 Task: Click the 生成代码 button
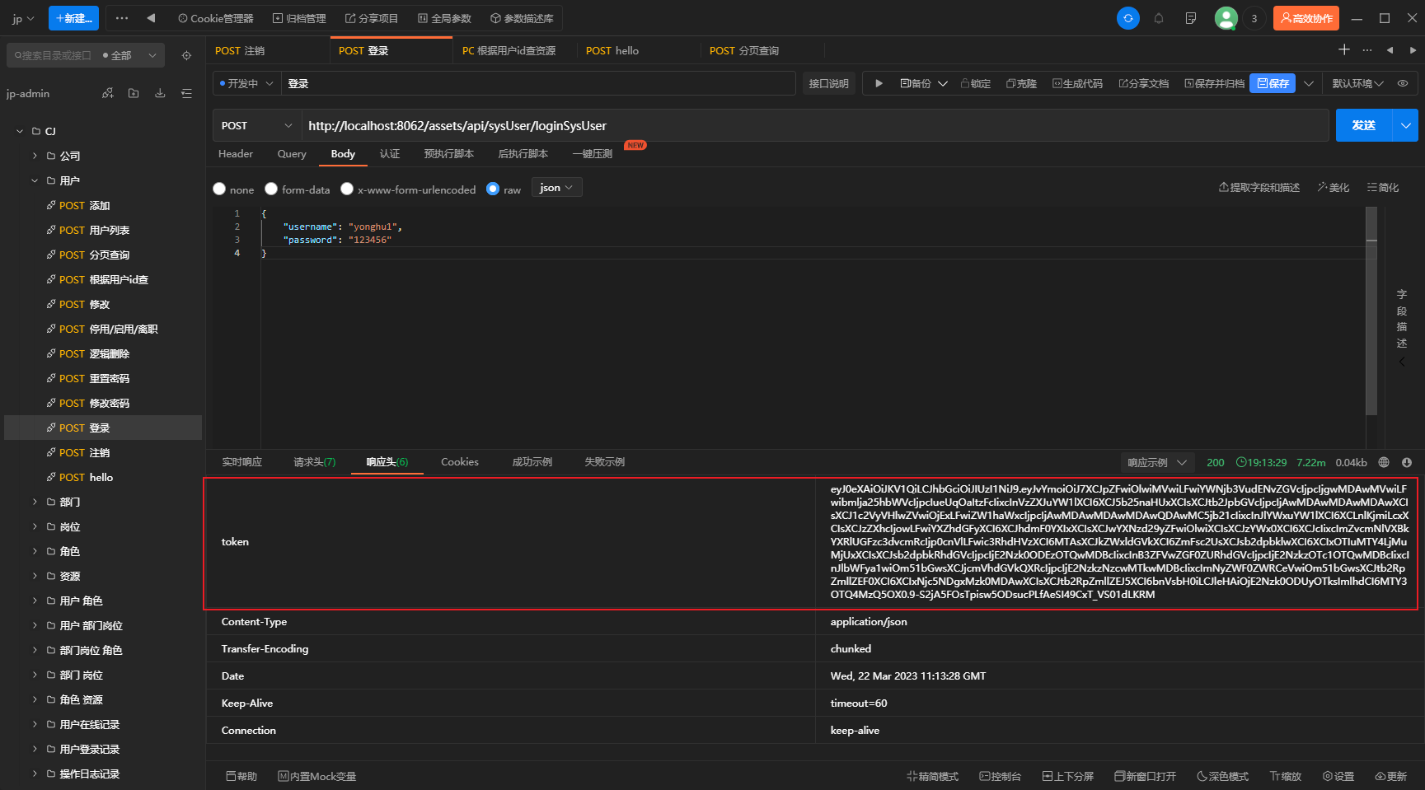(x=1077, y=83)
